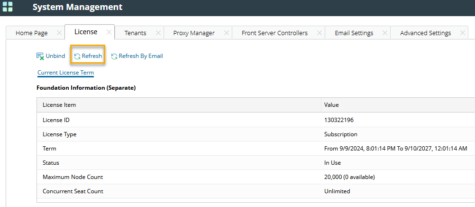
Task: Select the Current License Term link
Action: 65,73
